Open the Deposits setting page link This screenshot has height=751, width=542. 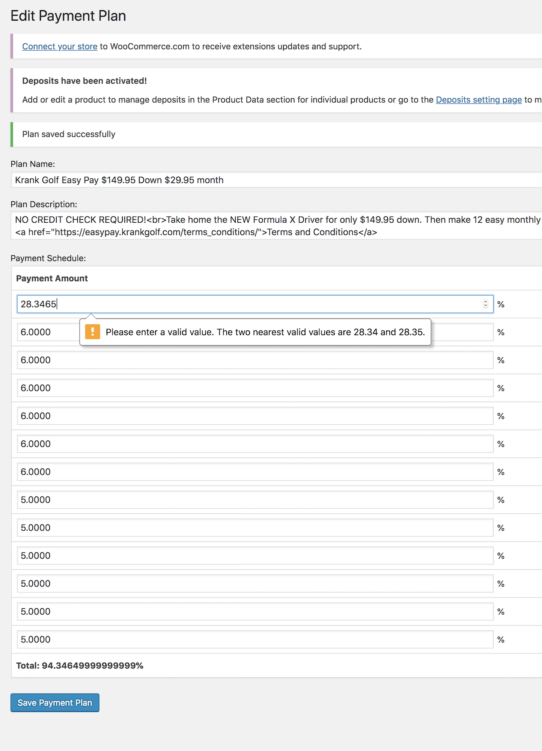pos(479,100)
